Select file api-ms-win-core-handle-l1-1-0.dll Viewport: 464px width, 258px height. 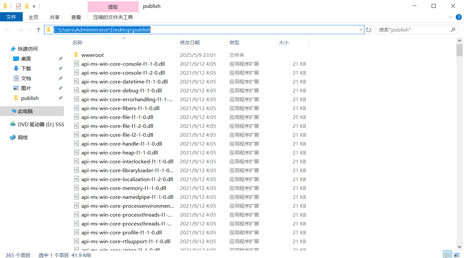click(x=122, y=144)
